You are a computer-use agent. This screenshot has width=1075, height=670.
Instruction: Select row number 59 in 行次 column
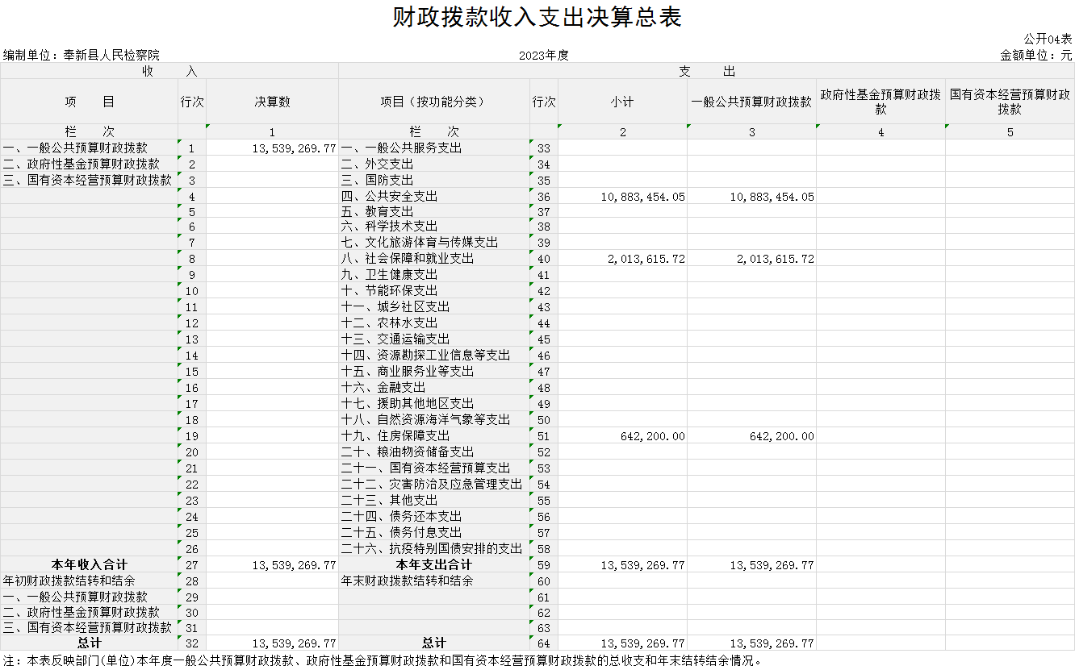pos(544,566)
